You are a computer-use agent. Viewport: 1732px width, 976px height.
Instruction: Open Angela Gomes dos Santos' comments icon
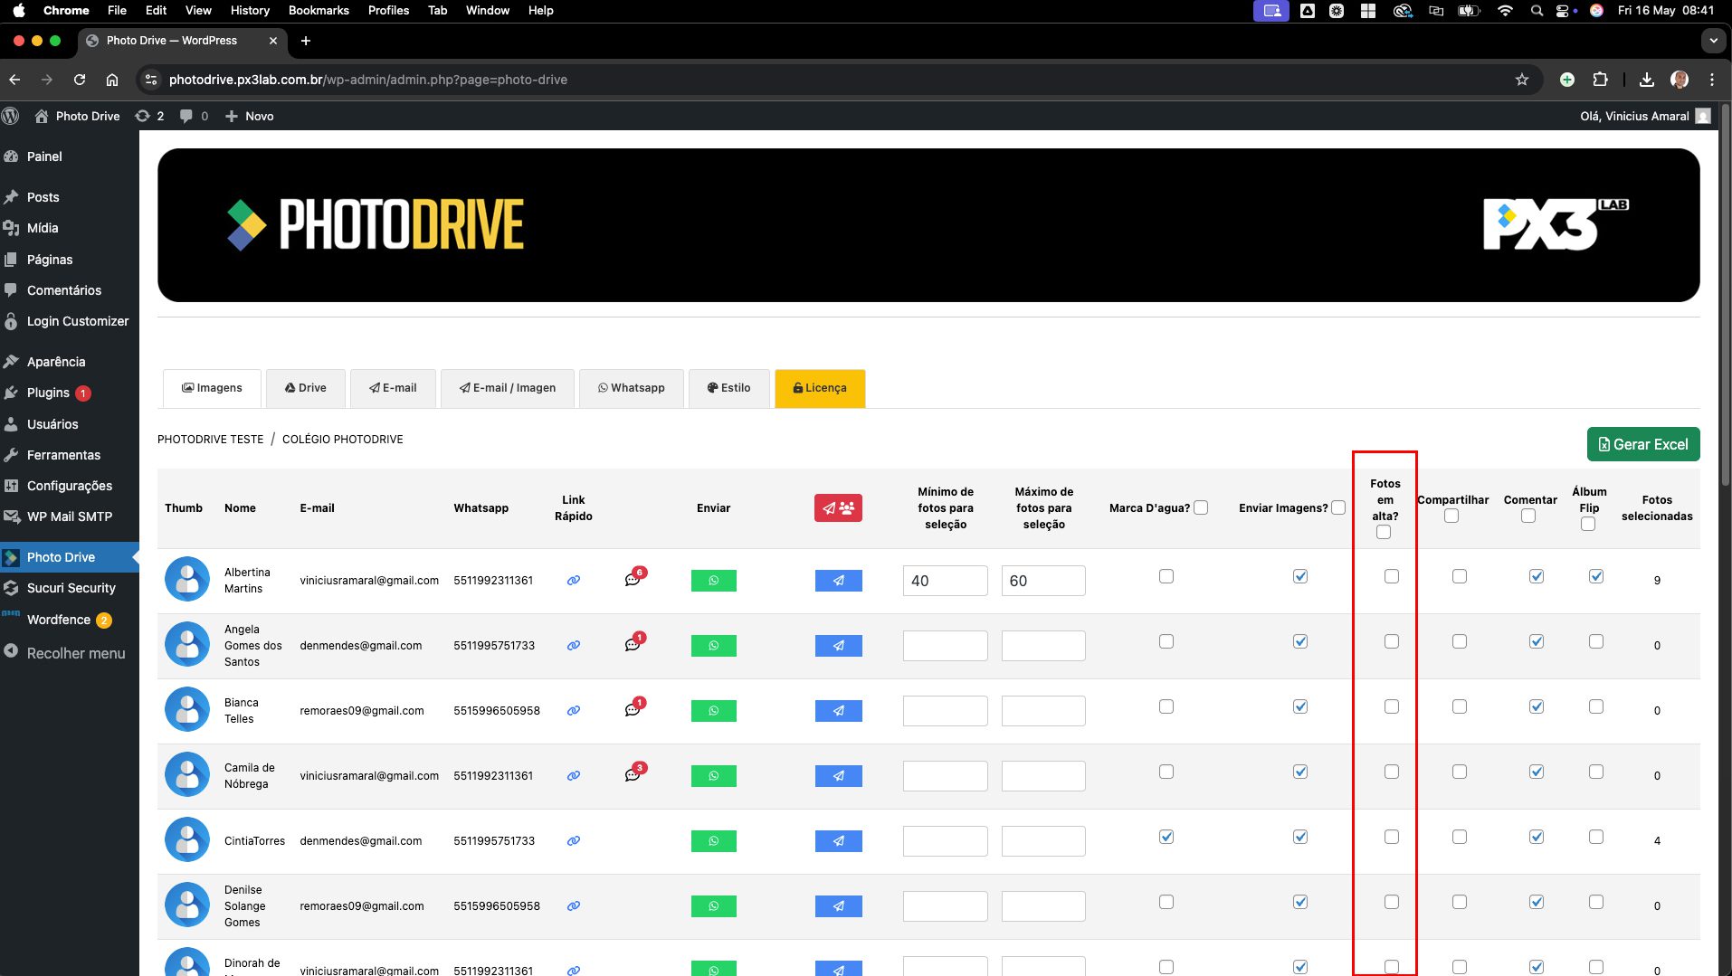[633, 645]
